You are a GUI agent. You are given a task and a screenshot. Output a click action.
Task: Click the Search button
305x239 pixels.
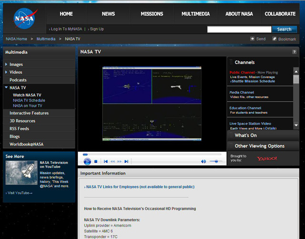[x=285, y=29]
